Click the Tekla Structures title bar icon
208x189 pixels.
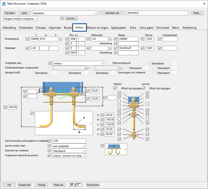coord(4,3)
